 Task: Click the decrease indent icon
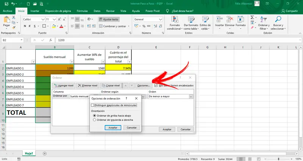tap(89, 26)
